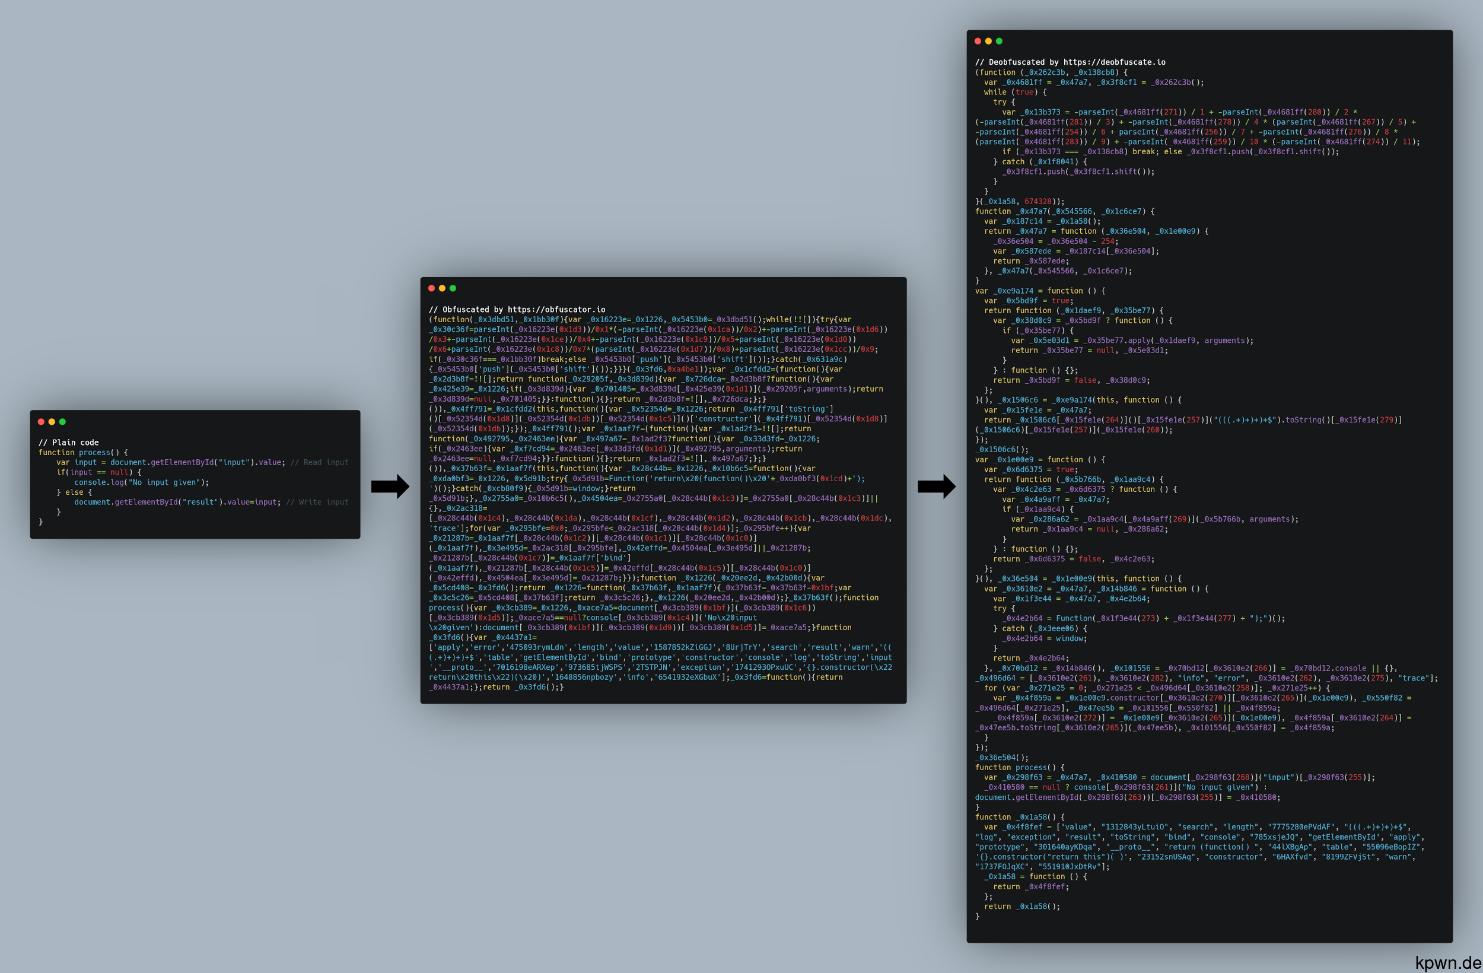
Task: Click the yellow minimize button on the Obfuscated window
Action: click(441, 288)
